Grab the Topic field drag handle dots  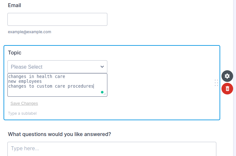tap(216, 83)
